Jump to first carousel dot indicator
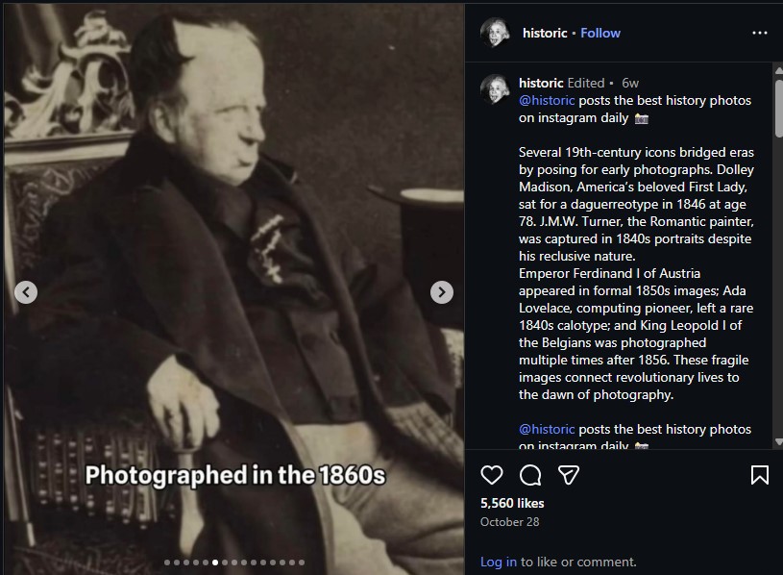The image size is (783, 575). [x=167, y=562]
